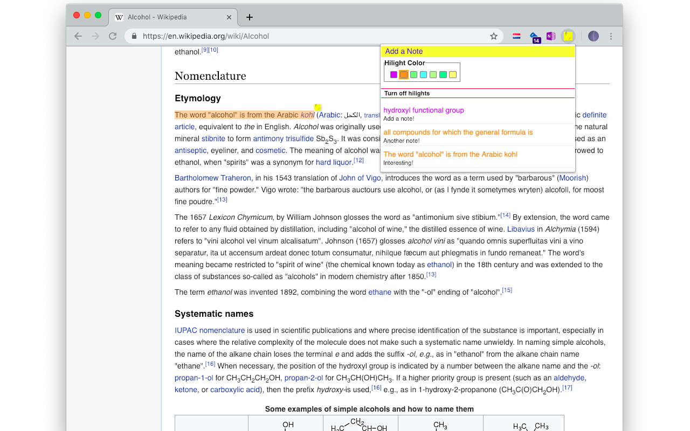Open the Bartholomew Traheron link
This screenshot has width=690, height=431.
click(x=213, y=178)
